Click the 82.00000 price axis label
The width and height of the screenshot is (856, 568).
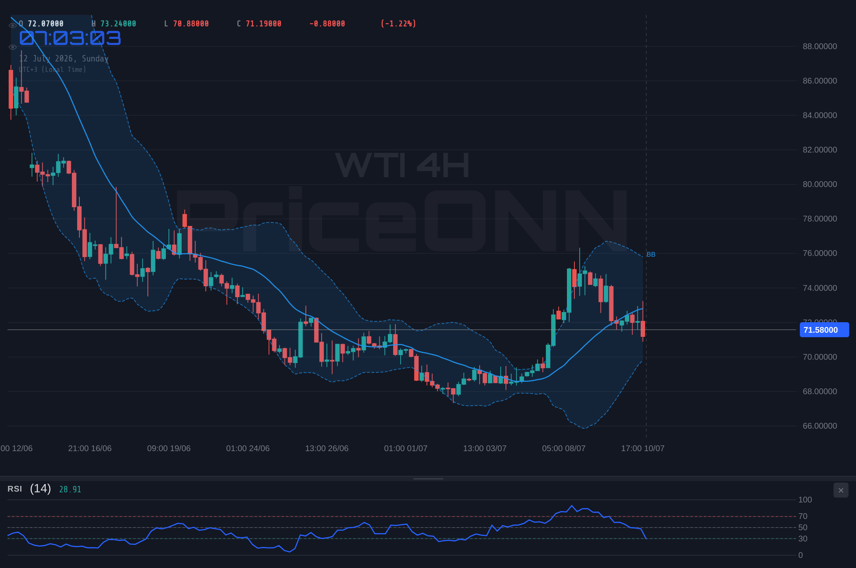pos(820,150)
